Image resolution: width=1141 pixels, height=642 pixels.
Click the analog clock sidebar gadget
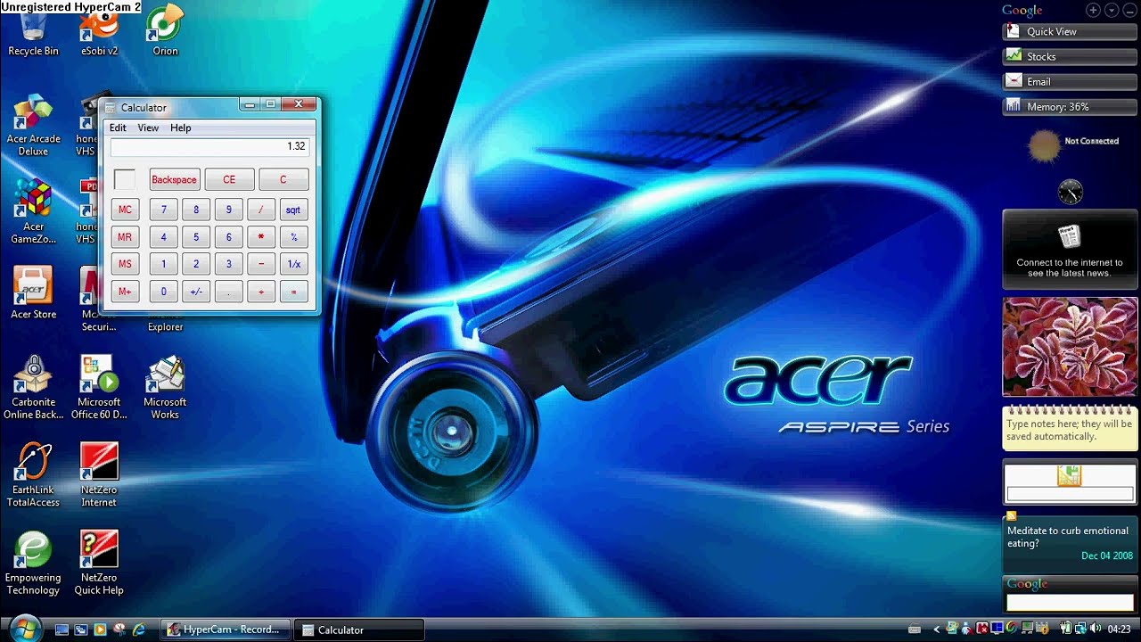click(x=1071, y=191)
